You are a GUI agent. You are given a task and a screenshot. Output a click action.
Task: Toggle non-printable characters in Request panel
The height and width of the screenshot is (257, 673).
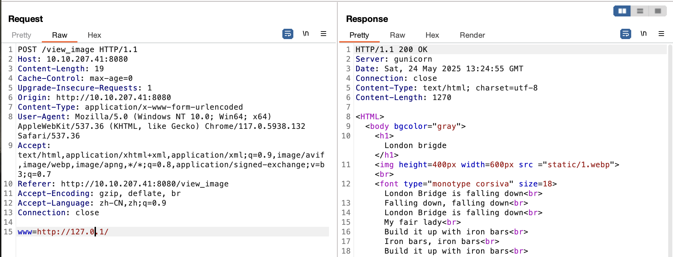(306, 34)
